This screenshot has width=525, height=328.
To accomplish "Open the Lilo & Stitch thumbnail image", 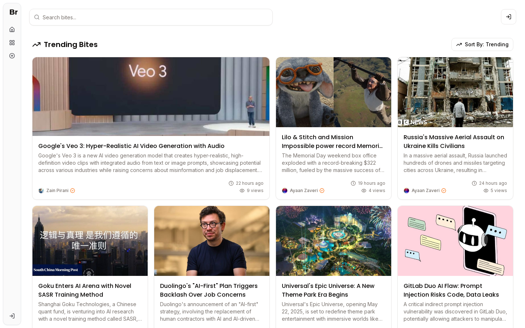I will tap(334, 92).
